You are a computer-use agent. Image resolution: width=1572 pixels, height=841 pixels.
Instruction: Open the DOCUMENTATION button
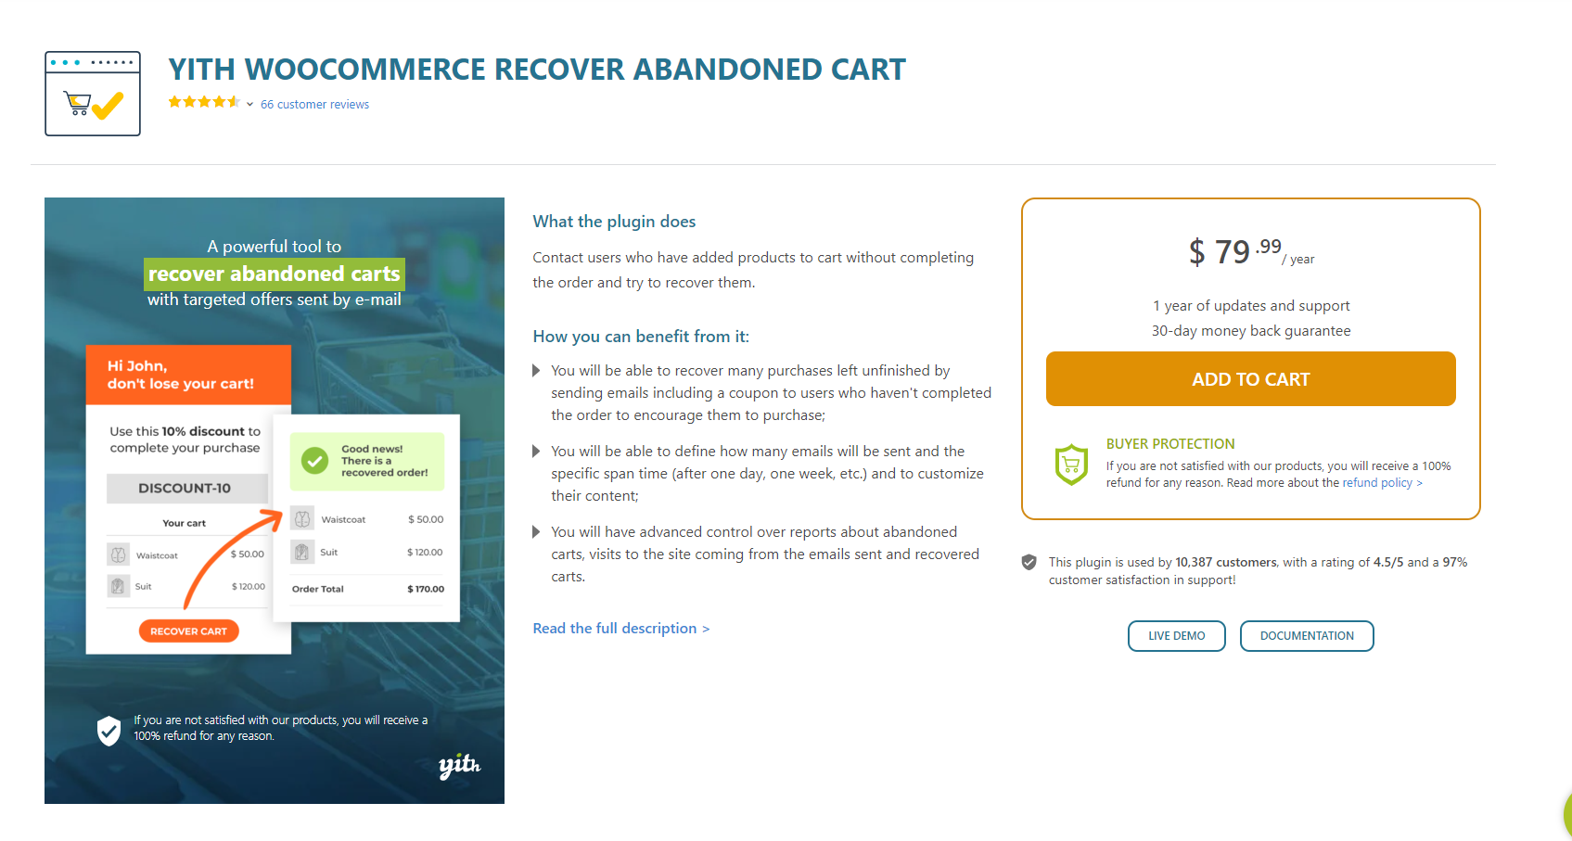pos(1306,636)
